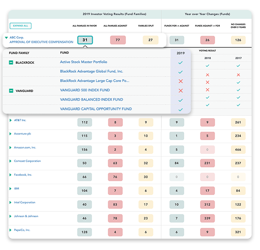This screenshot has width=260, height=250.
Task: Collapse the BlackRock fund family
Action: 11,62
